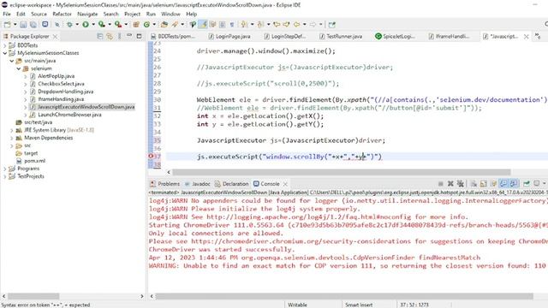Toggle Show Whitespace Characters toolbar button
Image resolution: width=548 pixels, height=308 pixels.
232,25
